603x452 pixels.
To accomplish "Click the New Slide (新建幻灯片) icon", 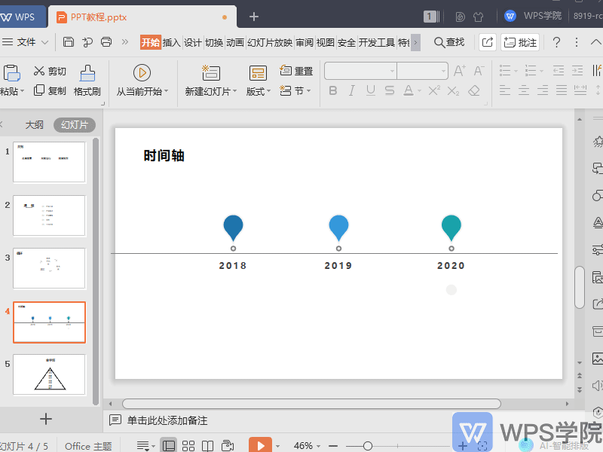I will tap(211, 72).
